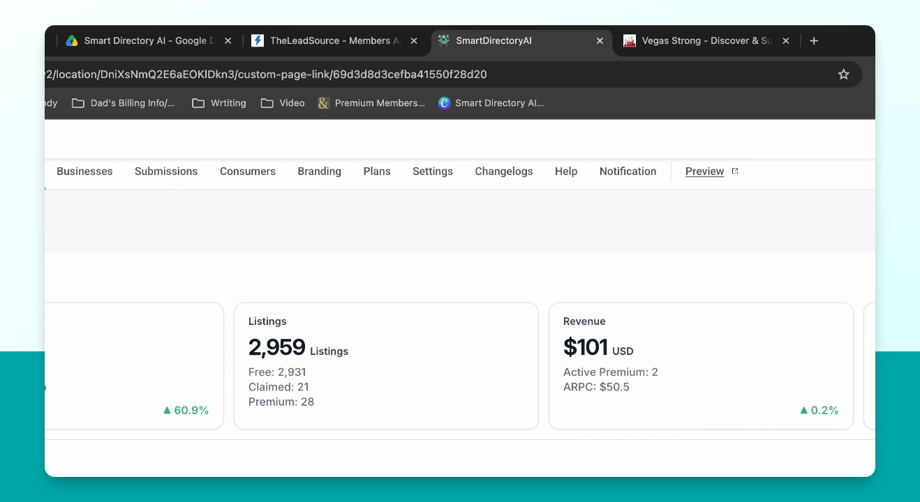
Task: Bookmark this page with the star icon
Action: tap(843, 74)
